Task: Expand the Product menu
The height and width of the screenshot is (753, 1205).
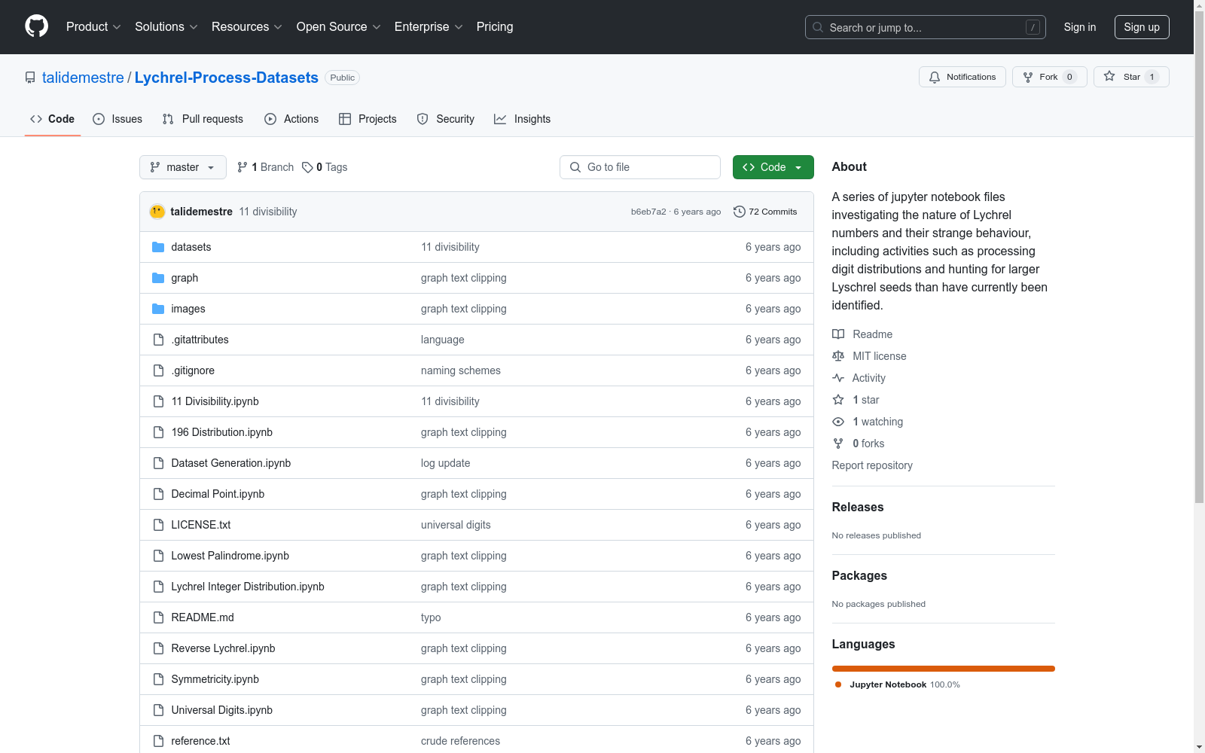Action: [93, 26]
